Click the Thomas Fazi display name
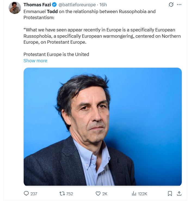 pyautogui.click(x=37, y=5)
